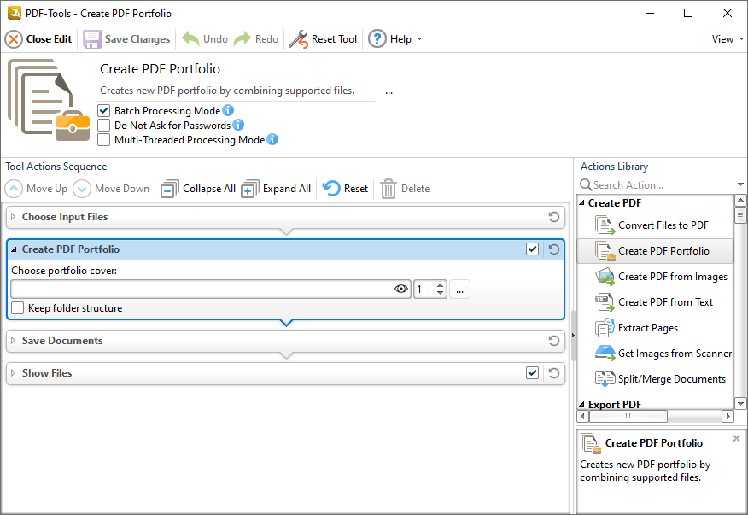
Task: Click the ellipsis next to tool description
Action: 389,91
